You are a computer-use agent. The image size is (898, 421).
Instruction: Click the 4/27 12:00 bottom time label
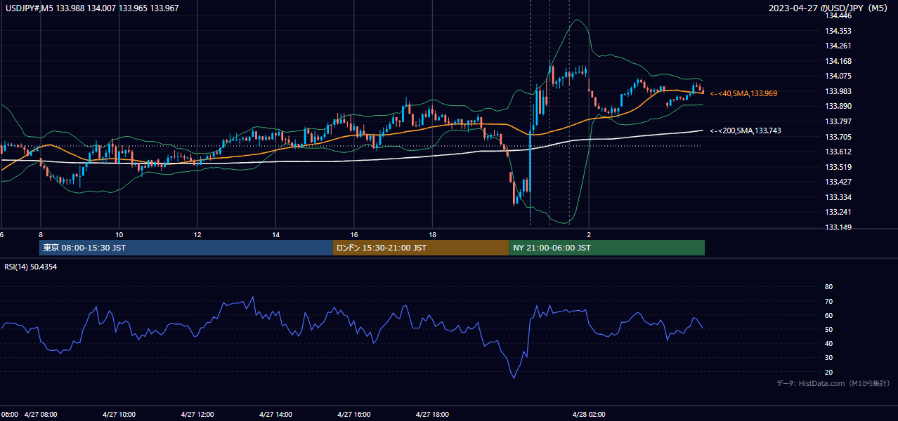(197, 415)
